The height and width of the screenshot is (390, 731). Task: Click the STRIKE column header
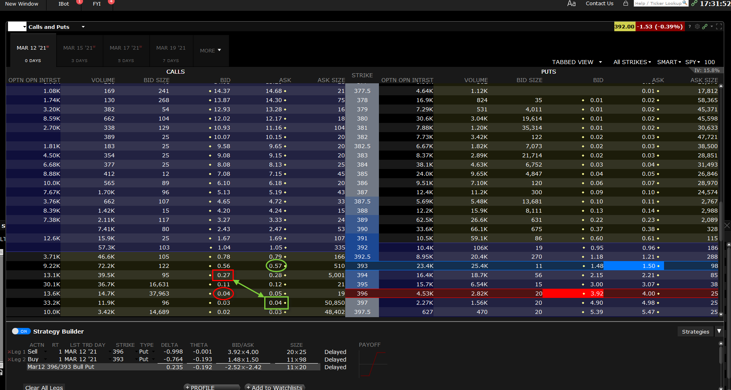pos(362,75)
